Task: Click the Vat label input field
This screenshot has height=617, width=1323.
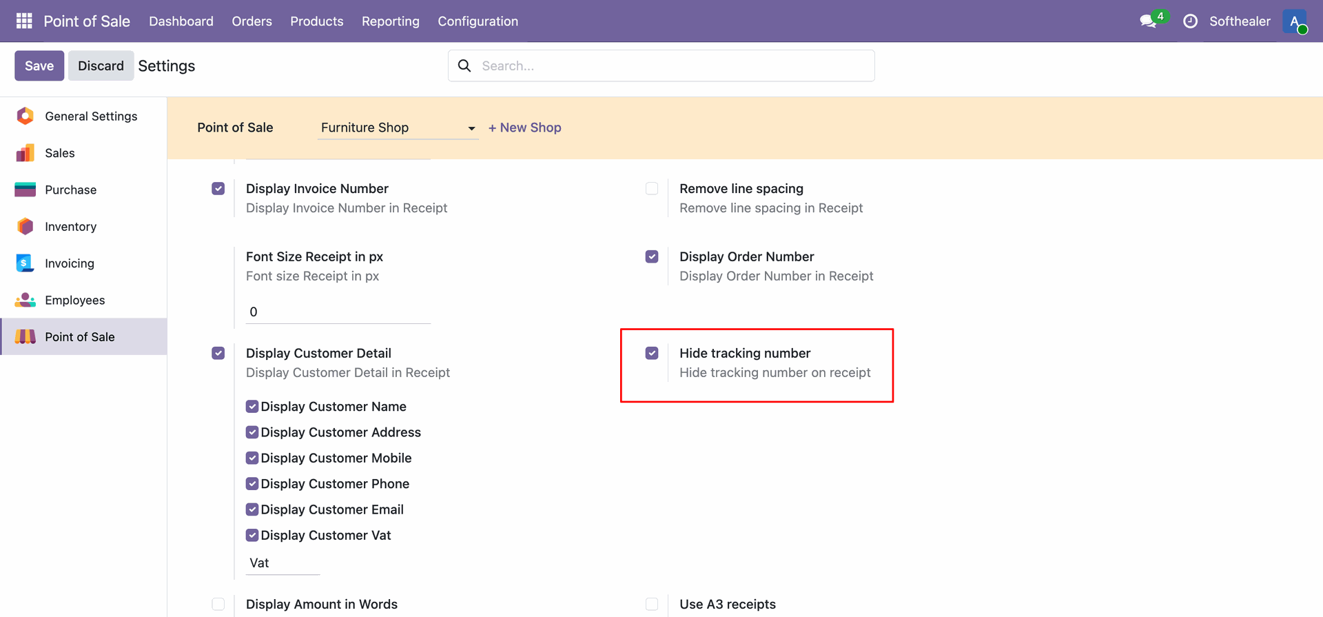Action: coord(283,563)
